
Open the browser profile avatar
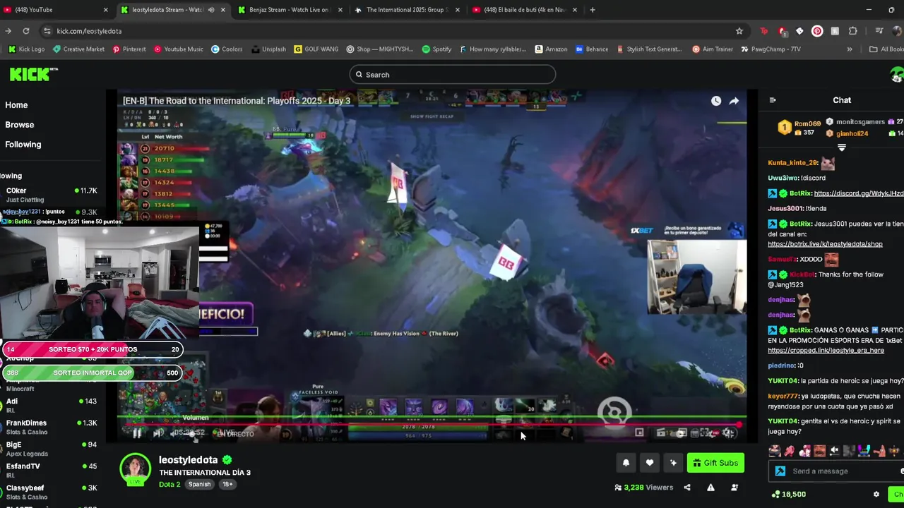coord(898,31)
